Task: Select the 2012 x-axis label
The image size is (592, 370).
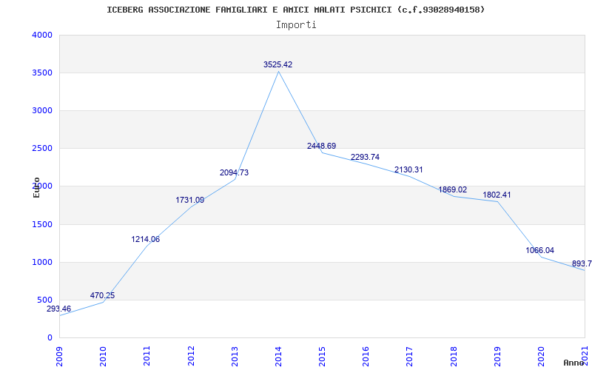Action: pyautogui.click(x=191, y=356)
